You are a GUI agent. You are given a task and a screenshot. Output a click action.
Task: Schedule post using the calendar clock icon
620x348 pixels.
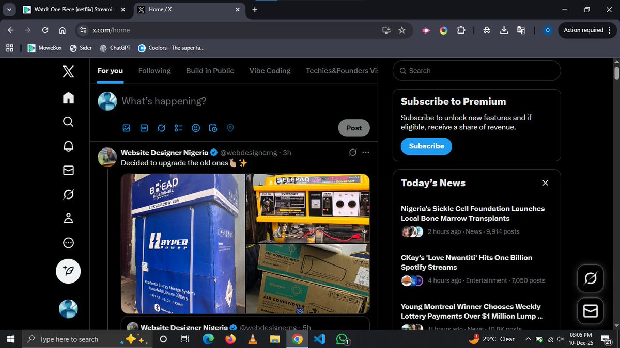pos(213,128)
